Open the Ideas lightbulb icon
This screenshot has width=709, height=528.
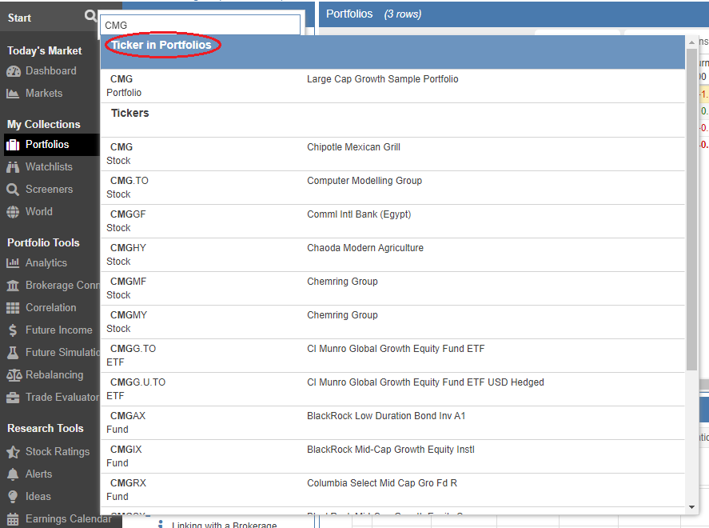point(13,497)
